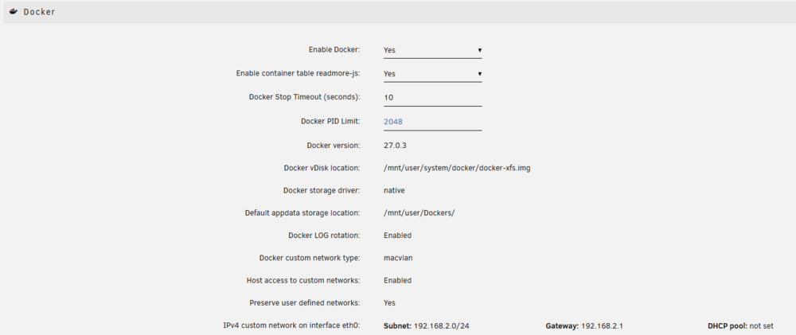
Task: Click the Docker LOG rotation label
Action: (325, 236)
